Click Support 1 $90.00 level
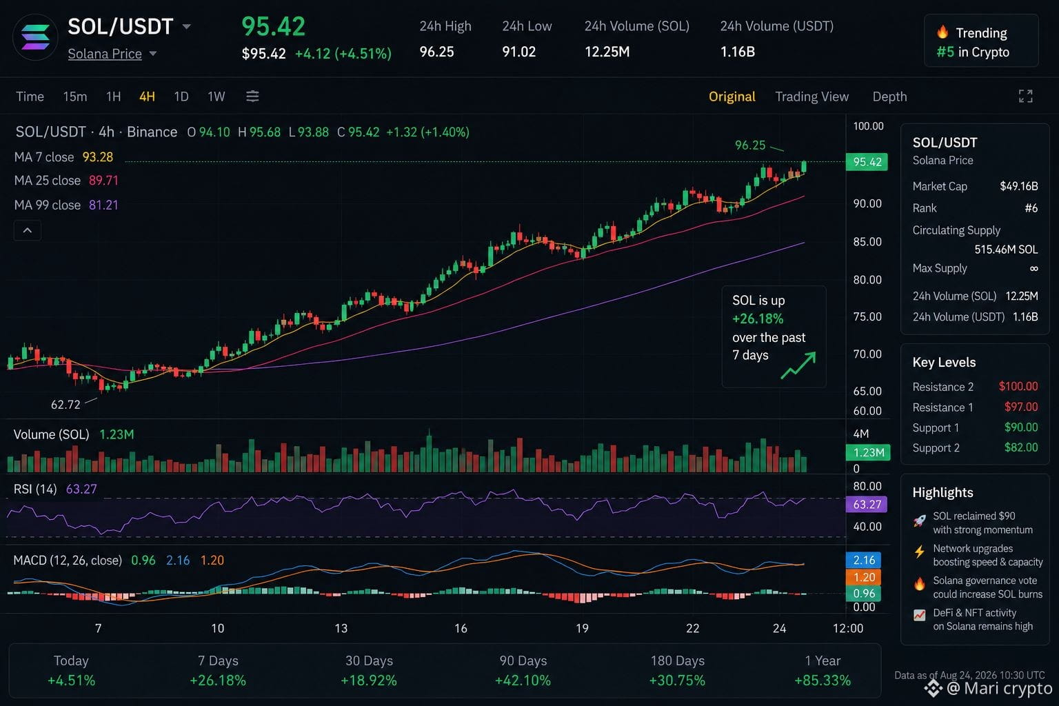 coord(975,427)
